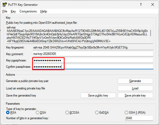
Task: Close the PuTTY Key Generator window
Action: 153,4
